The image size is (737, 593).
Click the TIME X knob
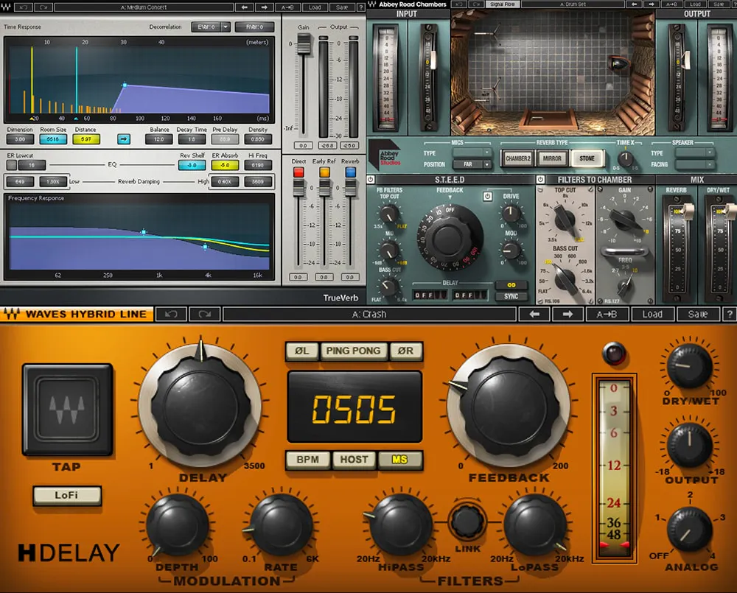625,159
